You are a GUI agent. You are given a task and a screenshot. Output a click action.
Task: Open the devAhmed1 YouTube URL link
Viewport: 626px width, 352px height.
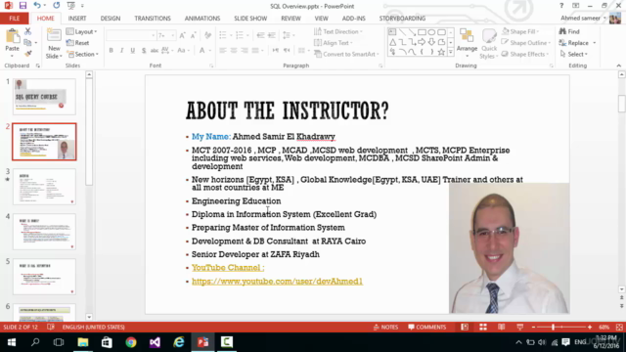(277, 281)
